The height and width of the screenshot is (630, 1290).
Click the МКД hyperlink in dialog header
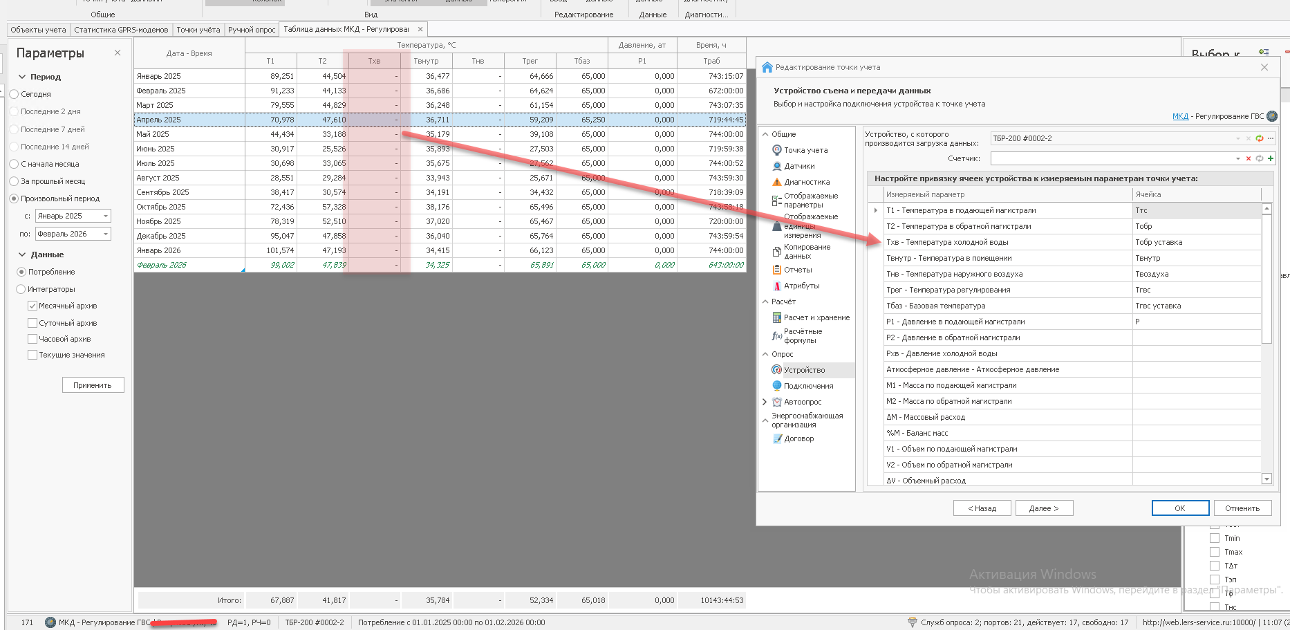tap(1179, 116)
